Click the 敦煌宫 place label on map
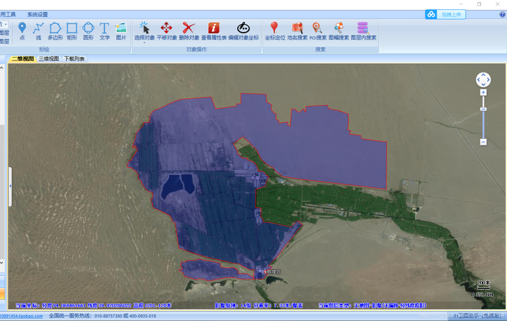Image resolution: width=507 pixels, height=321 pixels. pyautogui.click(x=274, y=272)
